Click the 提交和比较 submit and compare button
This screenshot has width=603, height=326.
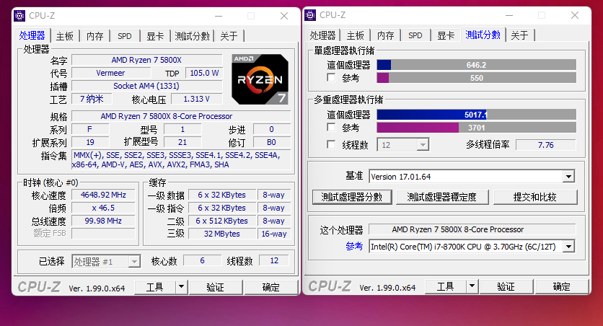535,197
